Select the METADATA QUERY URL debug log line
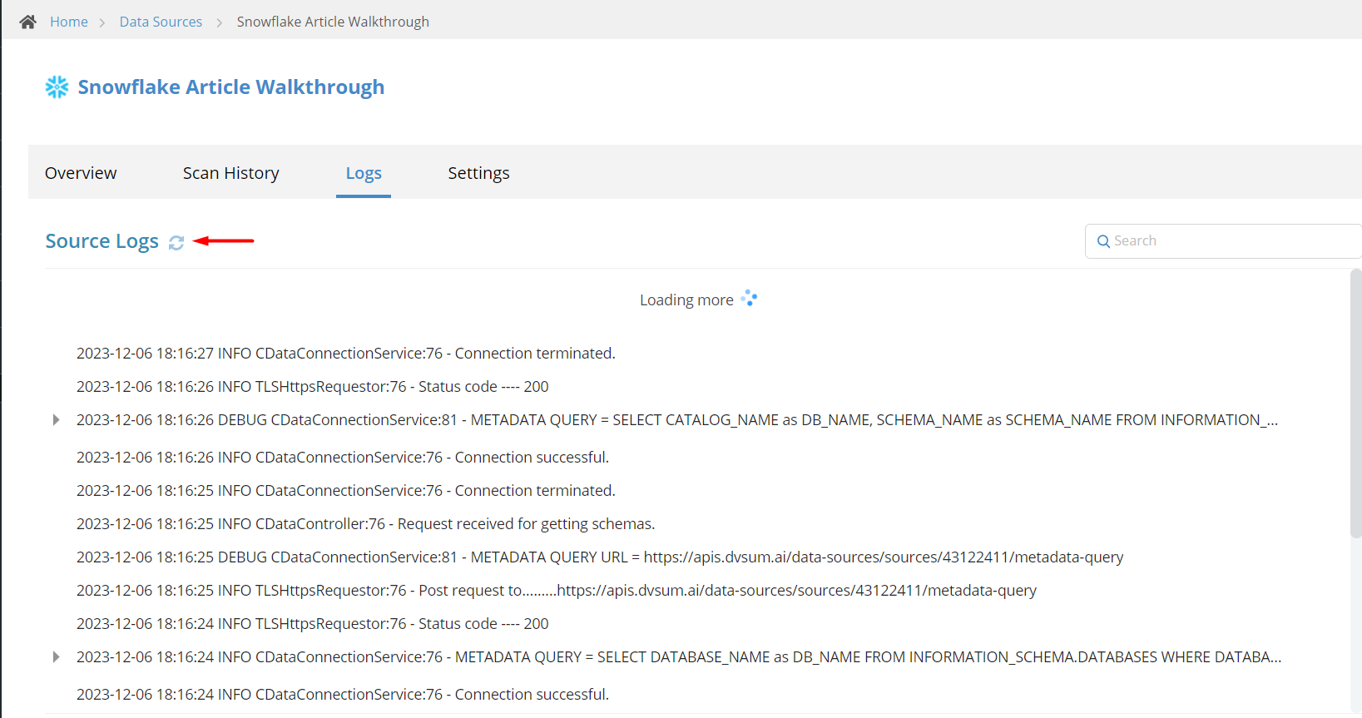Image resolution: width=1362 pixels, height=718 pixels. (x=600, y=557)
